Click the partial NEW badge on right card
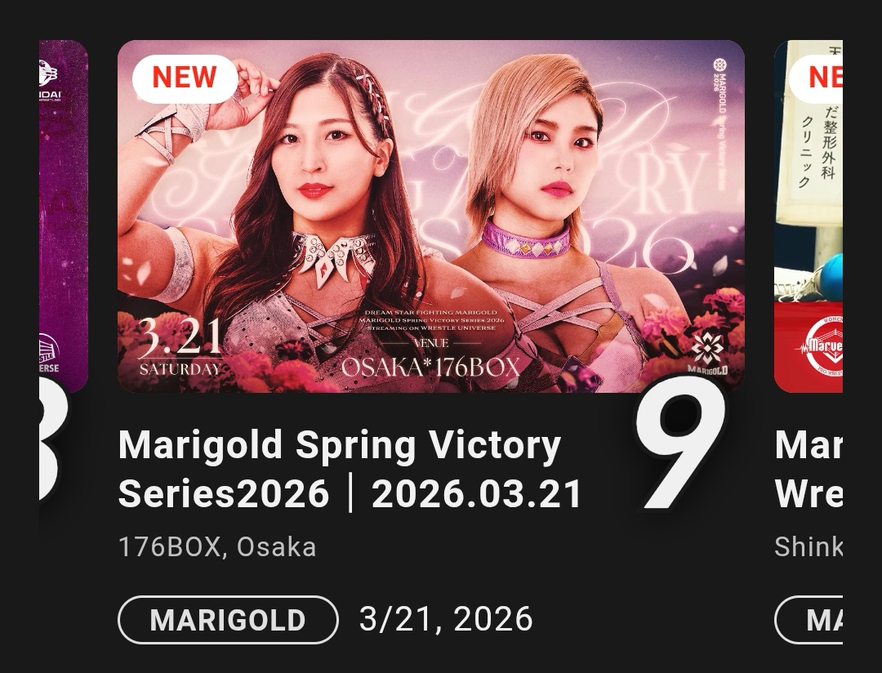The image size is (882, 673). (816, 78)
